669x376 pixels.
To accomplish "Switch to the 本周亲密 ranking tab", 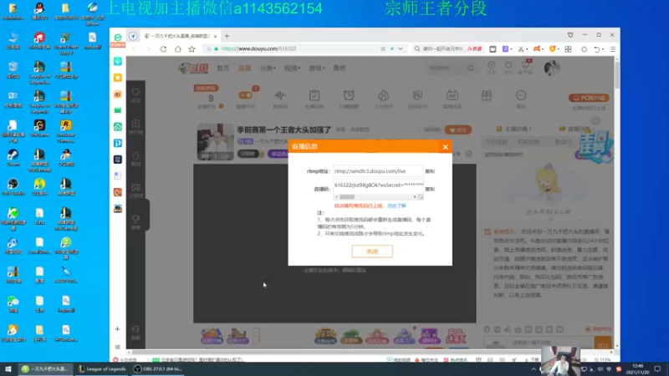I will tap(529, 142).
